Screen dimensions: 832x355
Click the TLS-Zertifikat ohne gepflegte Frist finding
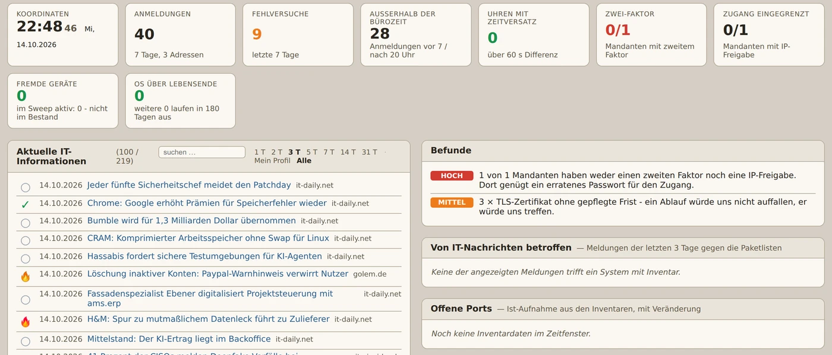pyautogui.click(x=643, y=207)
